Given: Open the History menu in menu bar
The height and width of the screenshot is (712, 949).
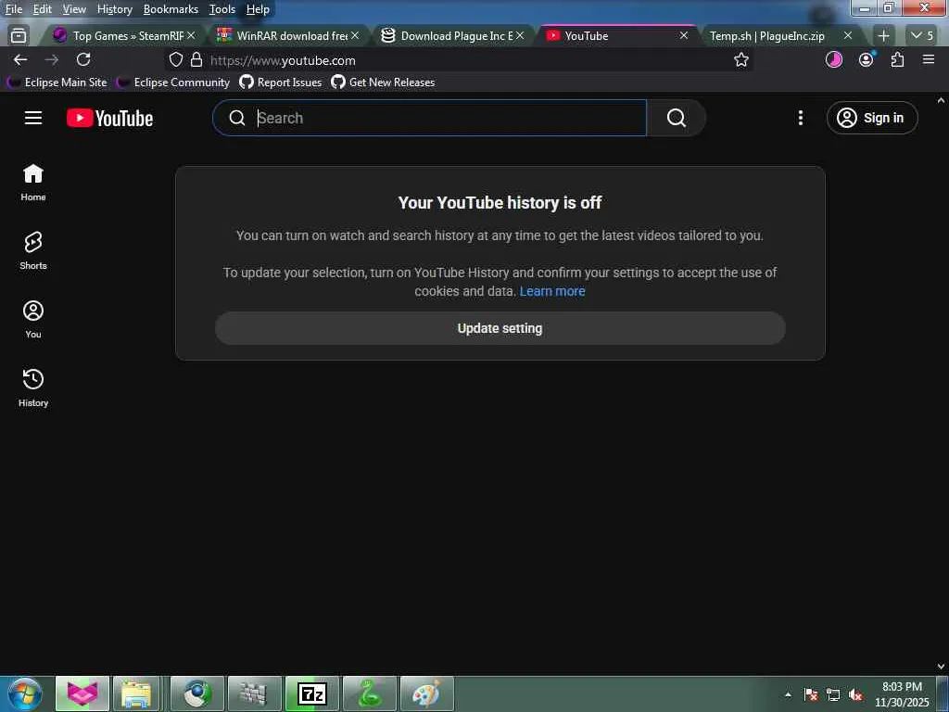Looking at the screenshot, I should click(114, 9).
